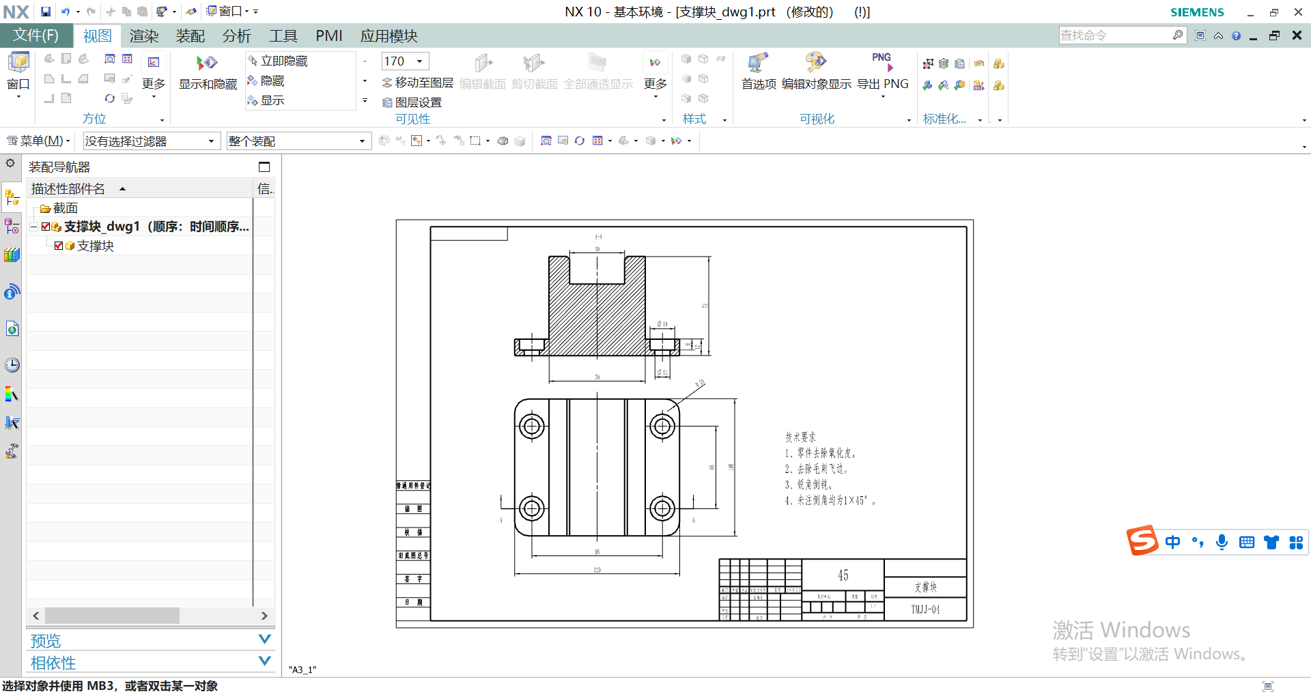Screen dimensions: 1311x694
Task: Open Preferences (首选项) in the visualization group
Action: (x=759, y=72)
